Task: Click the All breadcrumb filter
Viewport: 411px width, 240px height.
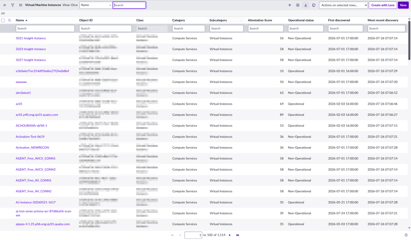Action: (x=3, y=13)
